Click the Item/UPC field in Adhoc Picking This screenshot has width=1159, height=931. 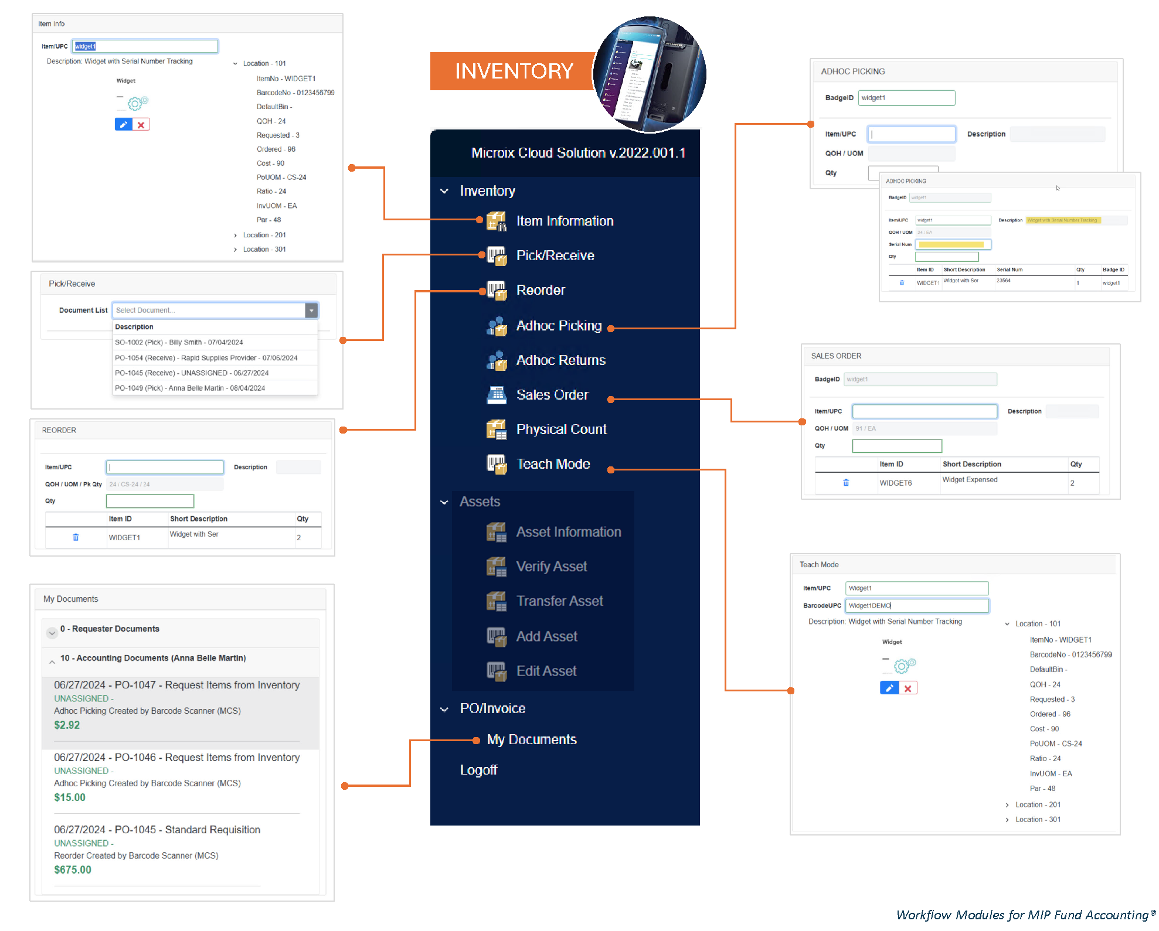click(911, 134)
